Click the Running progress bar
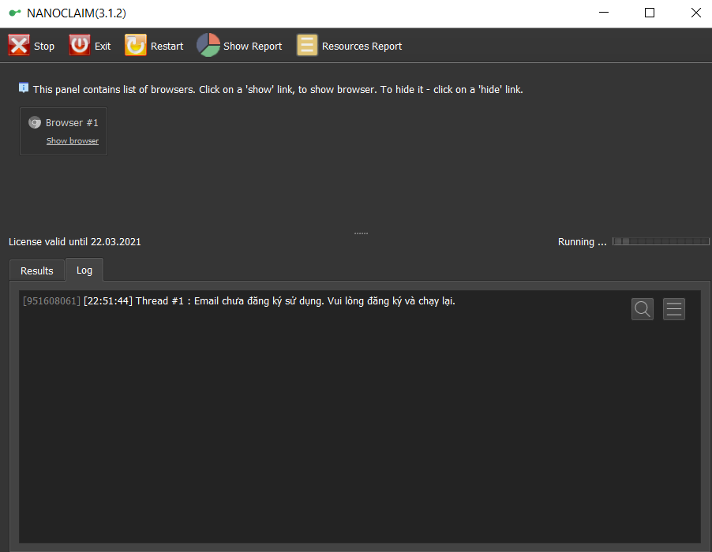The height and width of the screenshot is (552, 712). (661, 241)
